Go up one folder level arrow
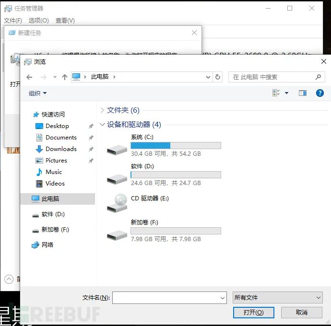331x326 pixels. (x=65, y=77)
